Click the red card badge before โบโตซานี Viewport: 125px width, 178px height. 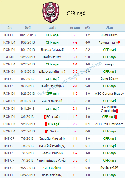46,131
